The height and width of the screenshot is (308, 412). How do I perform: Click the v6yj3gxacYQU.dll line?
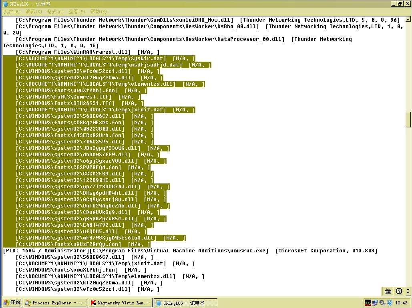pyautogui.click(x=91, y=161)
